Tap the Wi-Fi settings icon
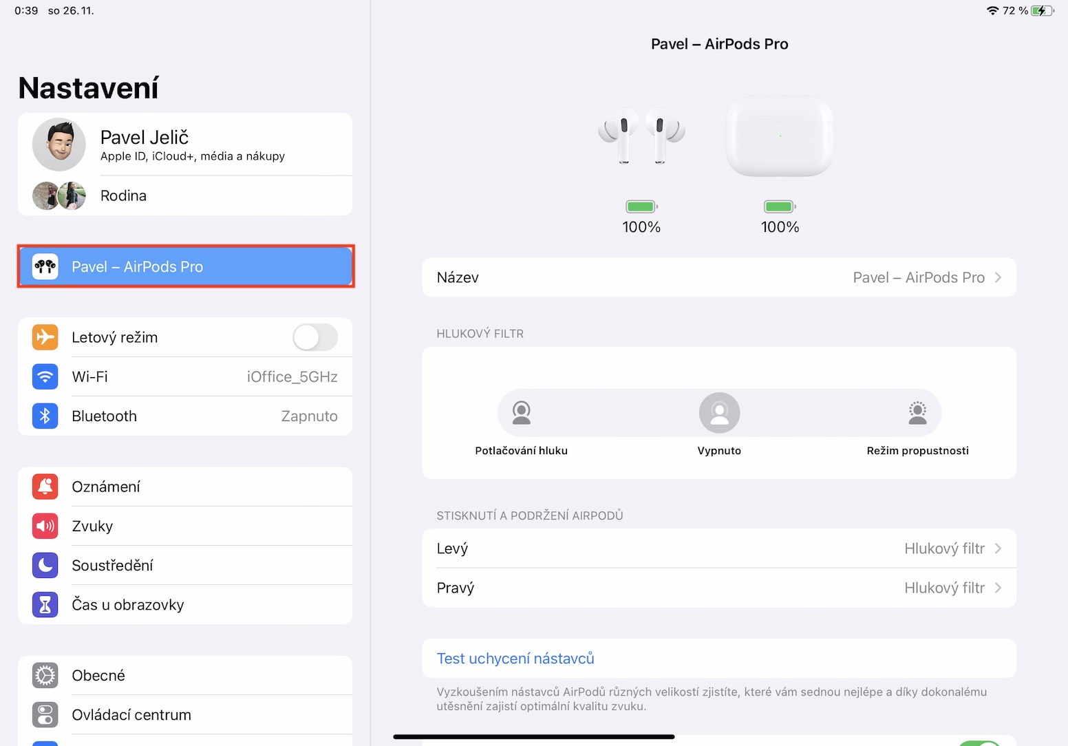The image size is (1068, 746). coord(45,376)
